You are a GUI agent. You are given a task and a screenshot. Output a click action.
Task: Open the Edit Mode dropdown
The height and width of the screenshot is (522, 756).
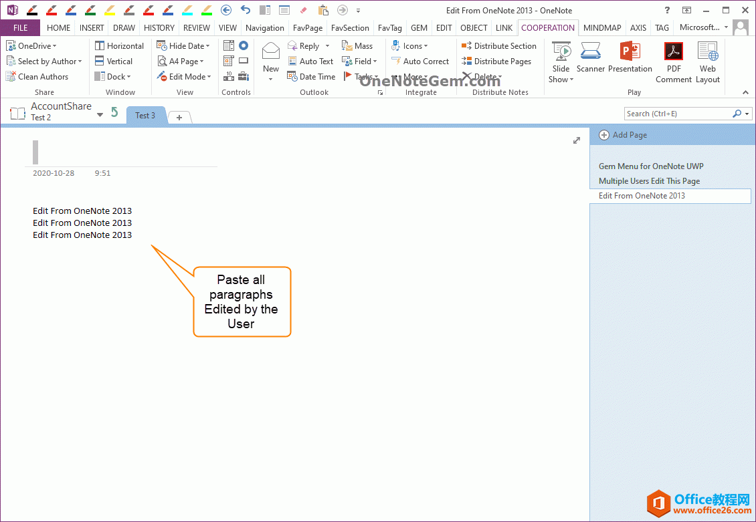184,77
